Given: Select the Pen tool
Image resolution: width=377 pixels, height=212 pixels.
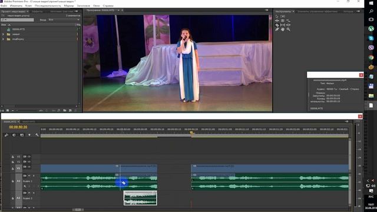Looking at the screenshot, I should pos(277,29).
